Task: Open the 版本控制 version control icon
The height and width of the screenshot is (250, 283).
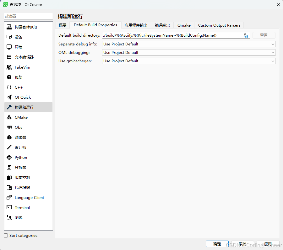Action: pyautogui.click(x=9, y=177)
